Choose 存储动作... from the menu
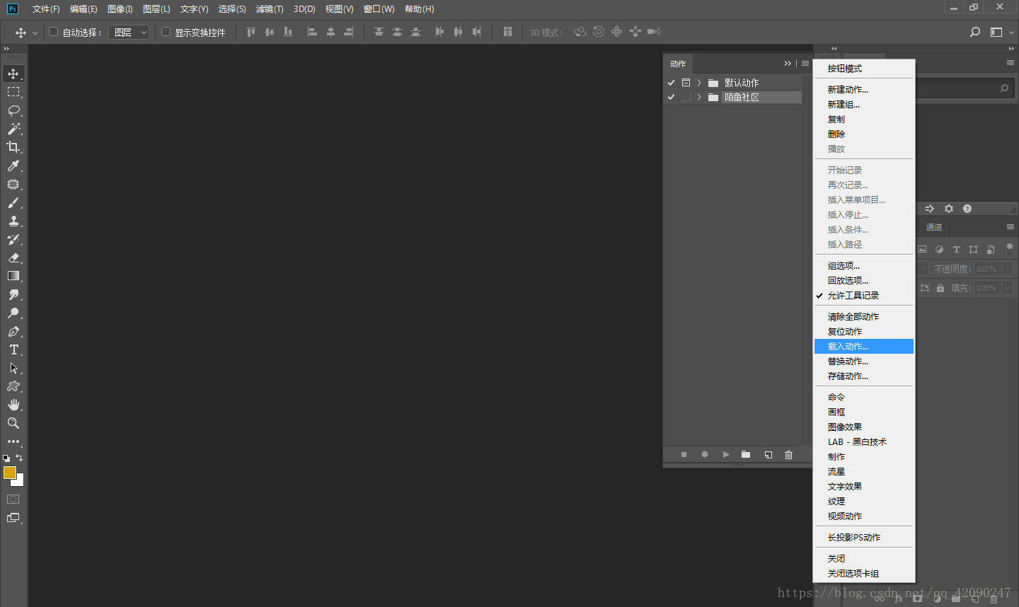The image size is (1019, 607). [864, 376]
